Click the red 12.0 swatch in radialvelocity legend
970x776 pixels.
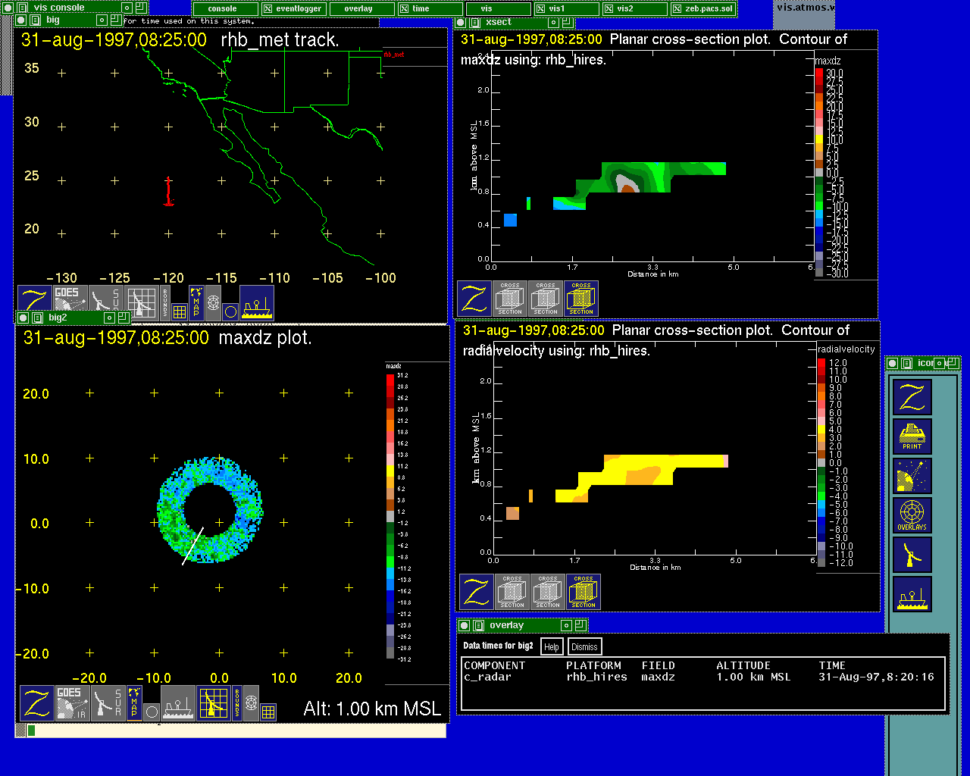tap(821, 363)
